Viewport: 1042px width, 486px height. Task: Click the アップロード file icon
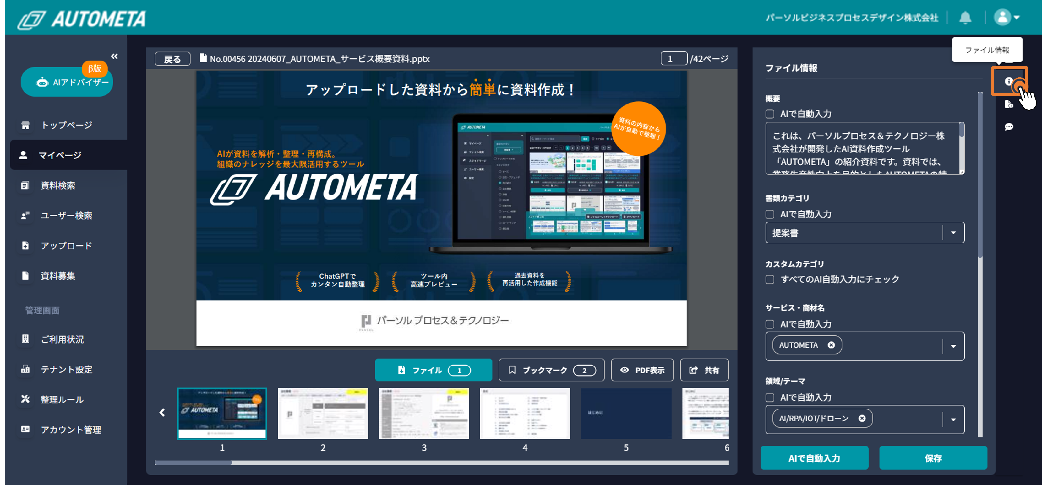(x=25, y=246)
